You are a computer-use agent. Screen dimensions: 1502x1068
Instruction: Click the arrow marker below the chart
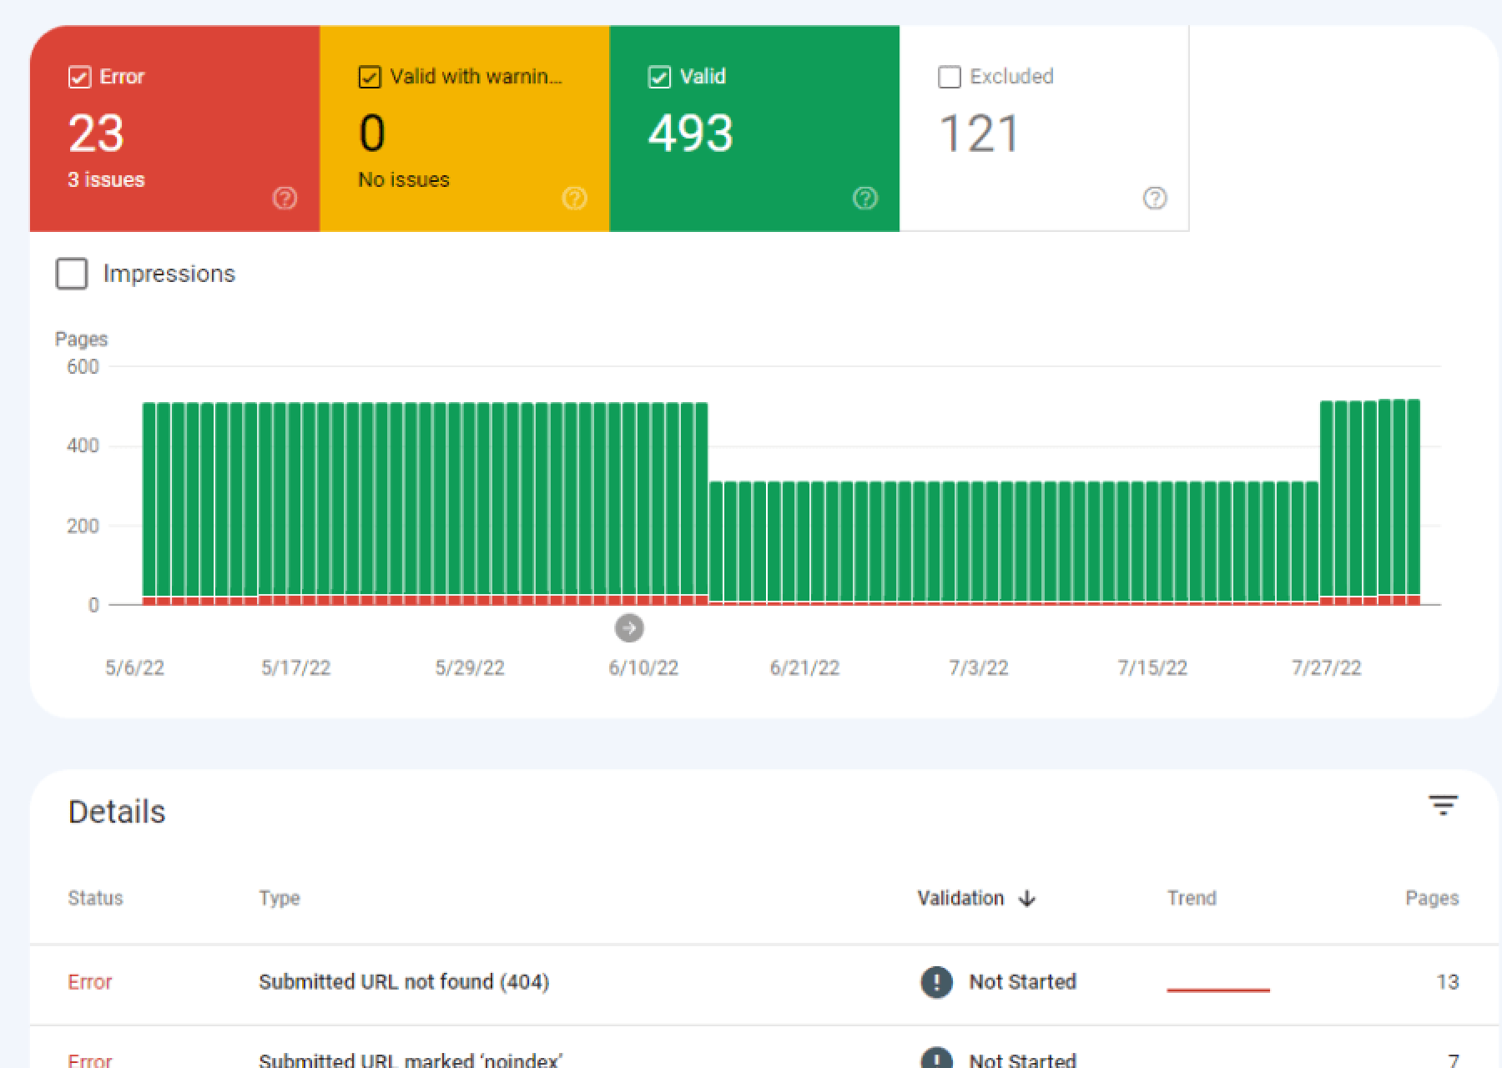tap(629, 627)
